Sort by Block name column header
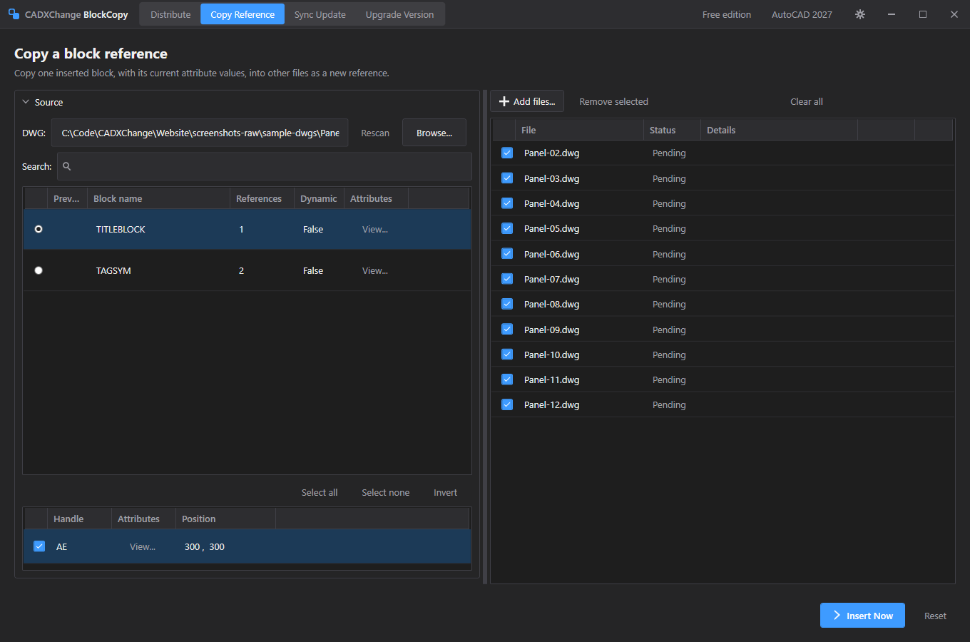 pyautogui.click(x=158, y=198)
